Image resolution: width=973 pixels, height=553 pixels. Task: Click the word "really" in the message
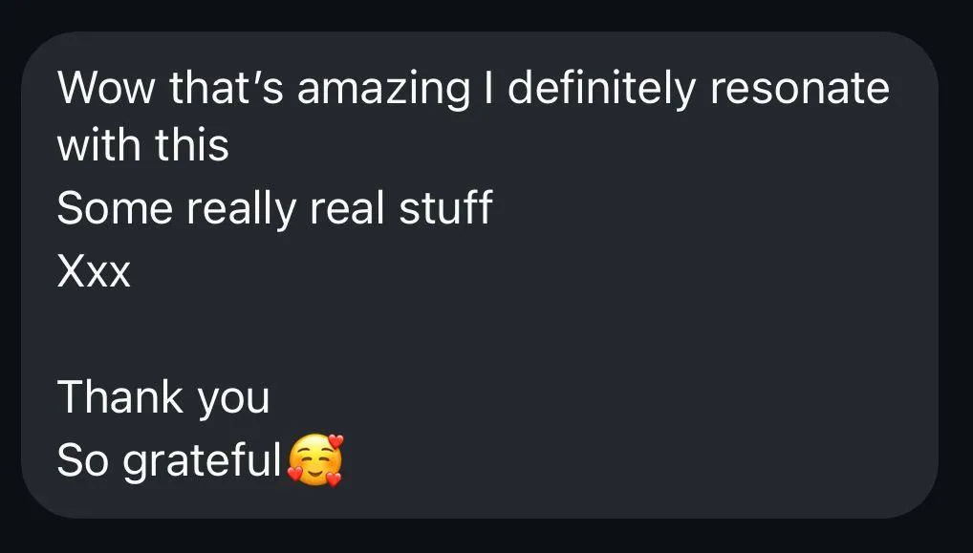pos(242,211)
